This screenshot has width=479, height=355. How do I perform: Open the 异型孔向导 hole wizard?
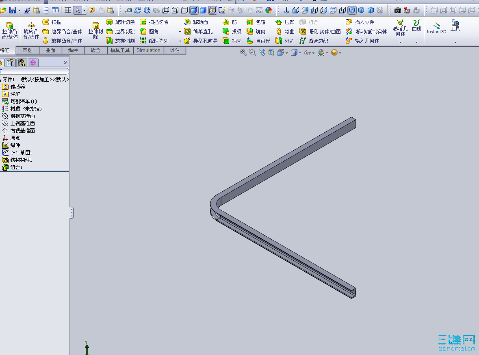(201, 41)
